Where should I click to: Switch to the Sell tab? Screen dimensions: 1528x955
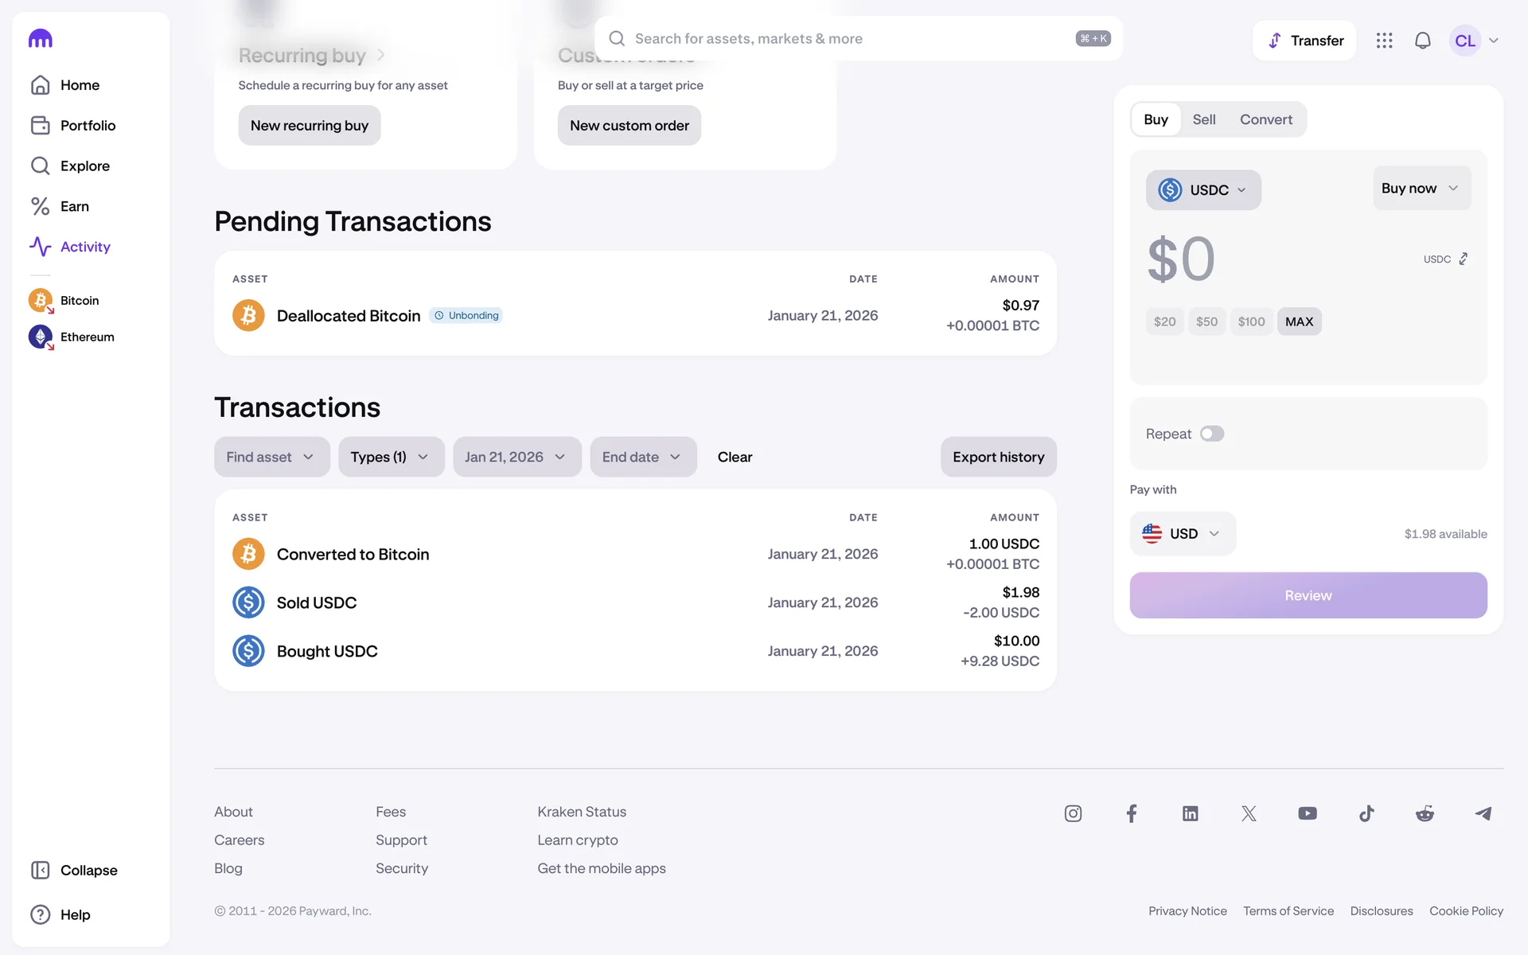(x=1203, y=119)
